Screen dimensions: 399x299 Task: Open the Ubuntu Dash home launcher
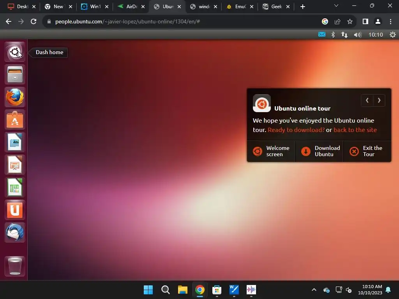[x=15, y=52]
